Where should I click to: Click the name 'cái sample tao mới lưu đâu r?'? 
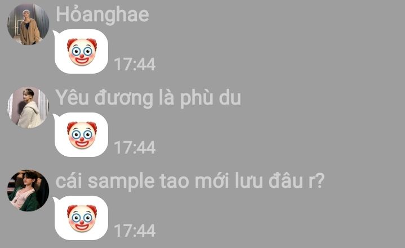(190, 181)
